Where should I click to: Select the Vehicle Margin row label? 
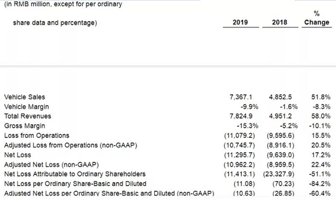click(26, 107)
